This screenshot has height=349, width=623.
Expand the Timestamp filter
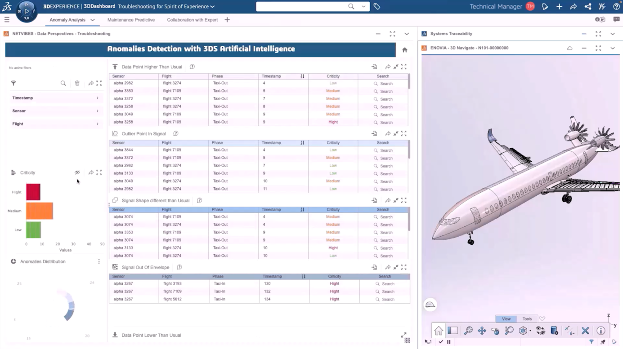point(55,98)
